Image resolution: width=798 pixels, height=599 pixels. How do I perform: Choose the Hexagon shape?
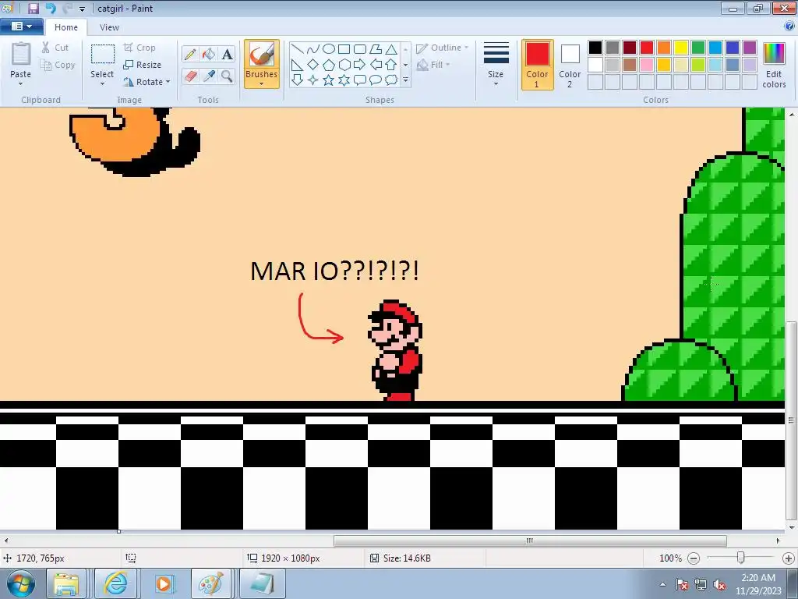(x=344, y=65)
